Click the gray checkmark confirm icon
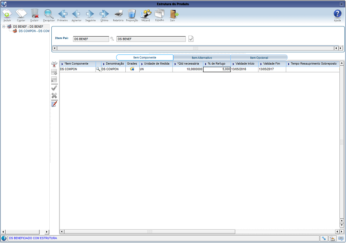 click(x=54, y=88)
